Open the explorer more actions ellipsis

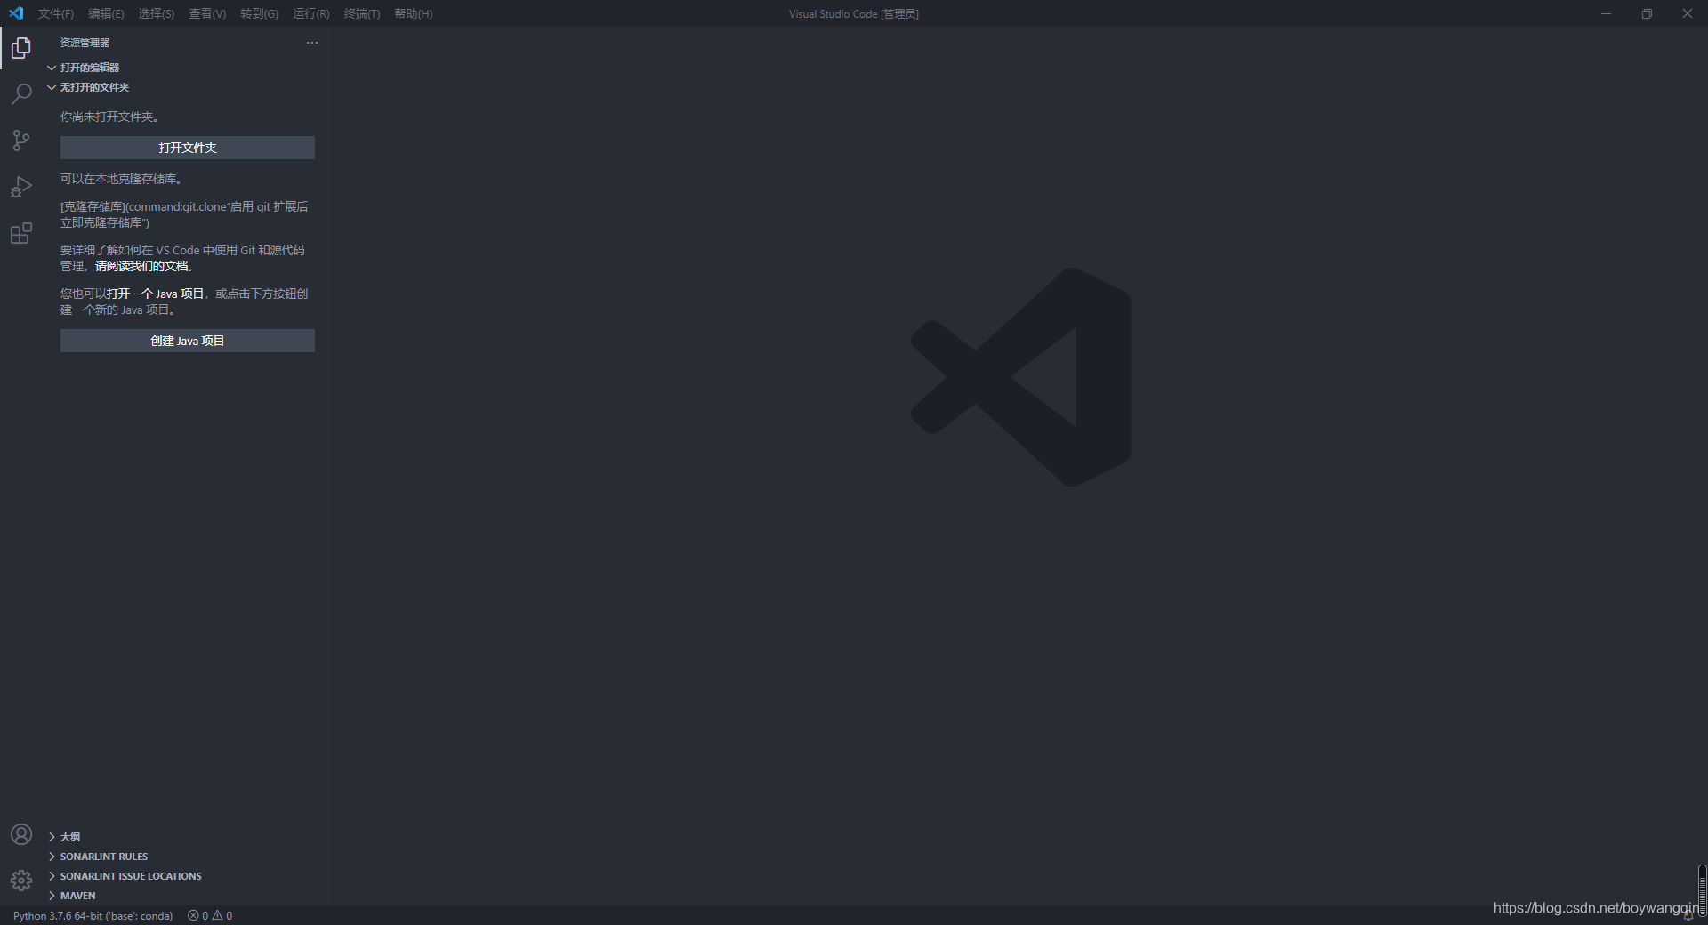pyautogui.click(x=312, y=43)
